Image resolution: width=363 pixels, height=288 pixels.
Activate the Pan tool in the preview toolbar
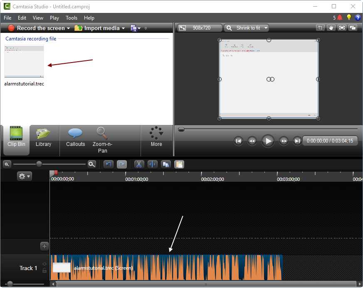(331, 28)
